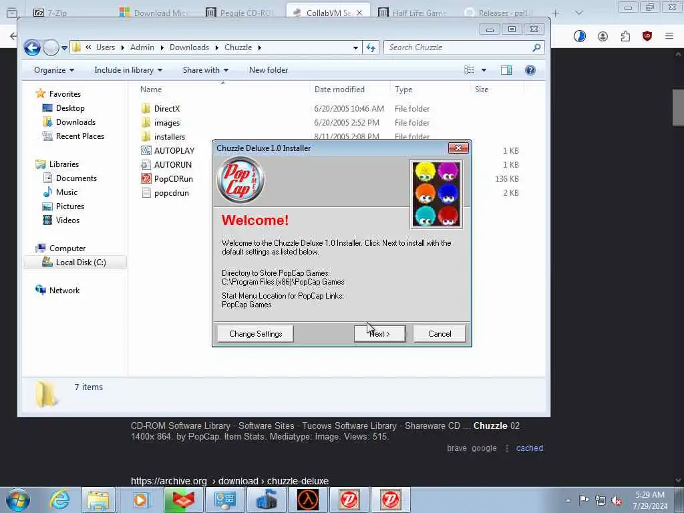
Task: Open Music library
Action: click(x=66, y=192)
